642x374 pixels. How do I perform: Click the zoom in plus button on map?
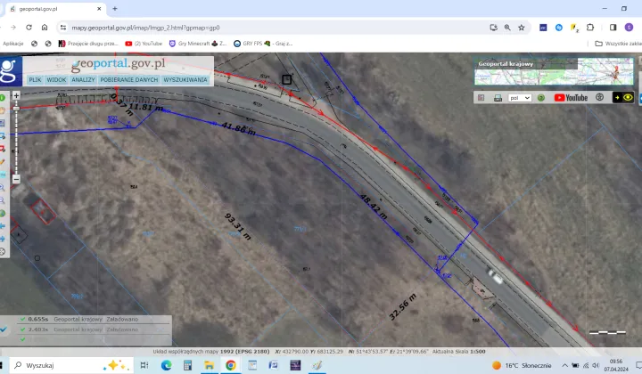tap(16, 95)
